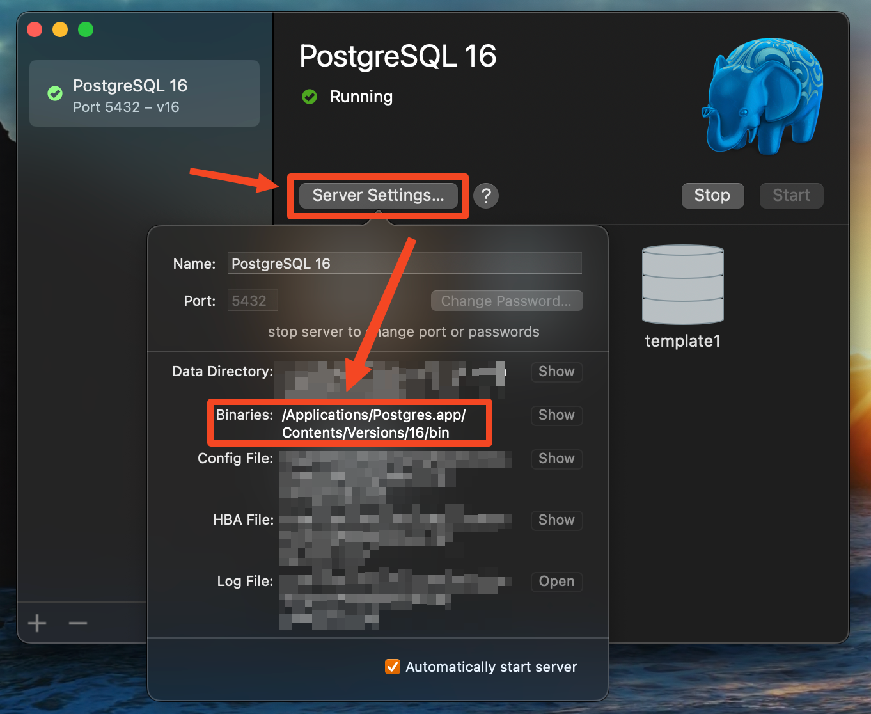Image resolution: width=871 pixels, height=714 pixels.
Task: Stop the PostgreSQL server
Action: point(712,196)
